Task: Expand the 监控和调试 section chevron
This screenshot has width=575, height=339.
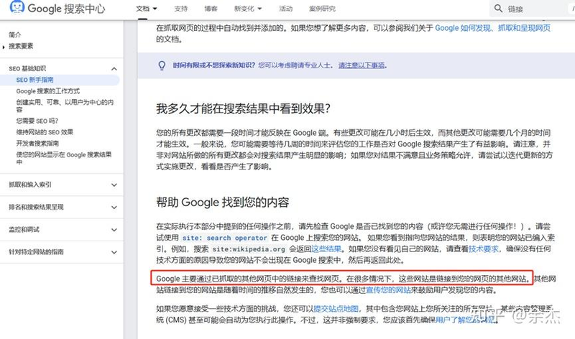Action: click(114, 230)
